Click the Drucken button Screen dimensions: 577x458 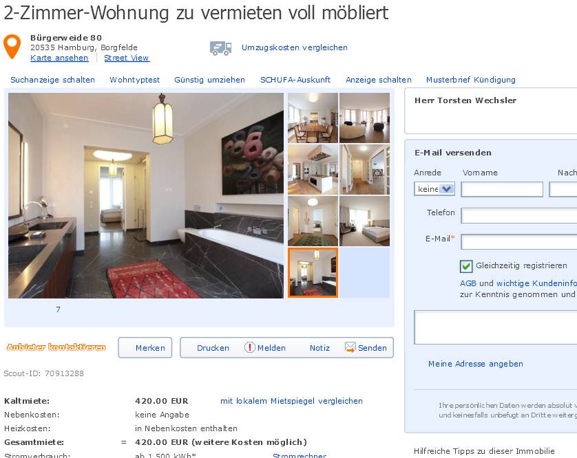213,348
